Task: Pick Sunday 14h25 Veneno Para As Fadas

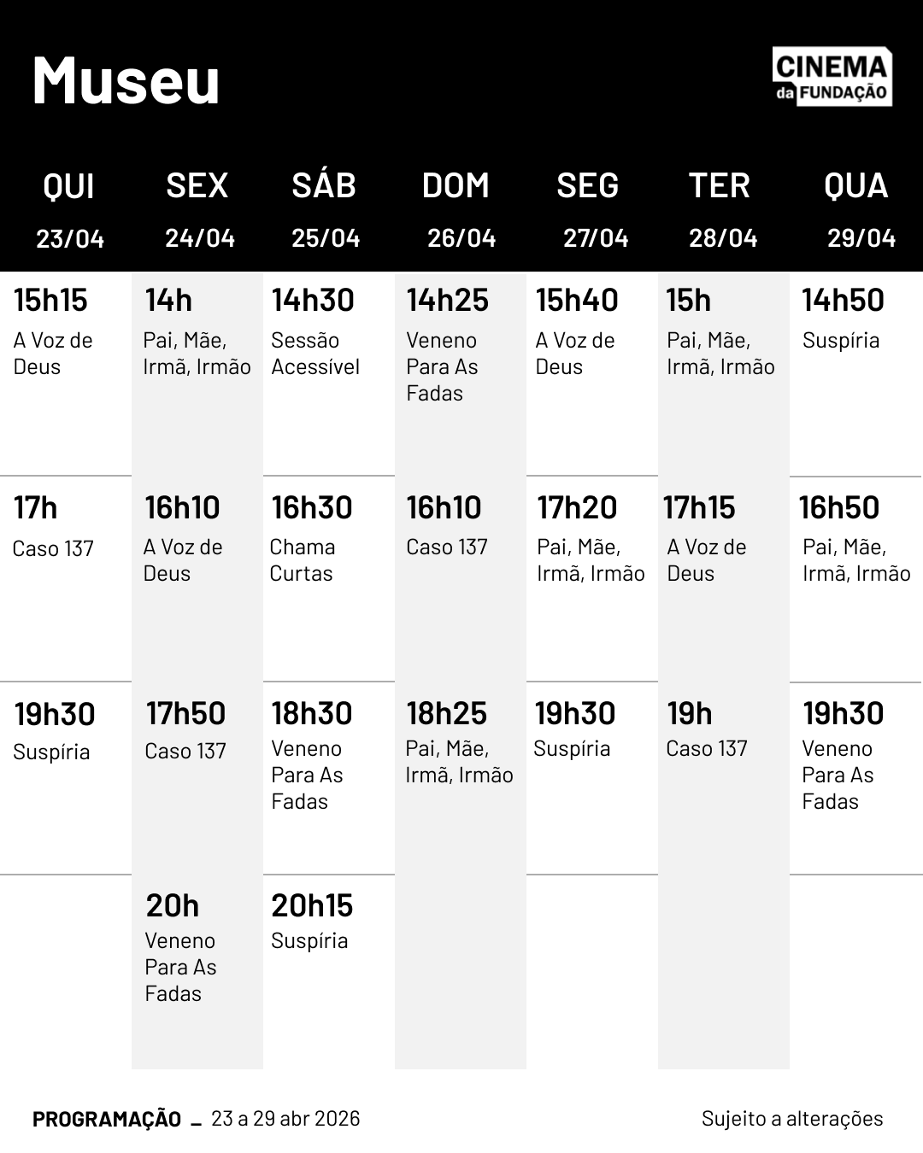Action: click(x=446, y=344)
